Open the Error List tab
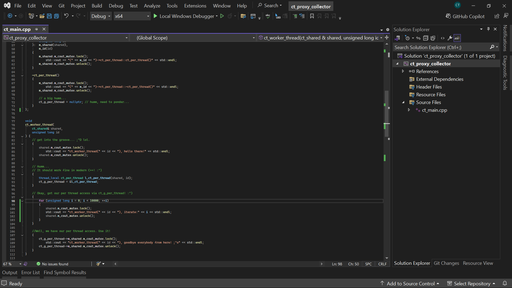Image resolution: width=512 pixels, height=288 pixels. pos(30,273)
